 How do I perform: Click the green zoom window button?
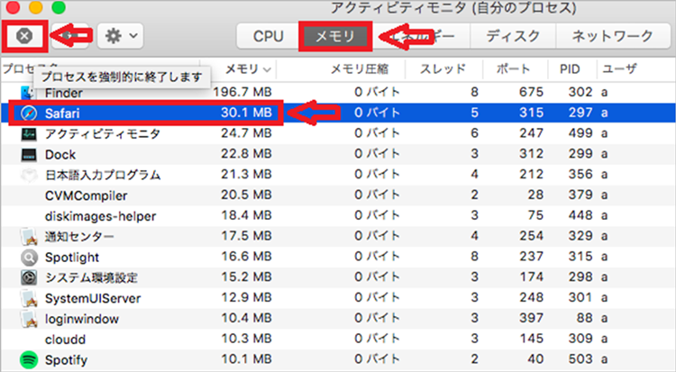click(x=59, y=7)
